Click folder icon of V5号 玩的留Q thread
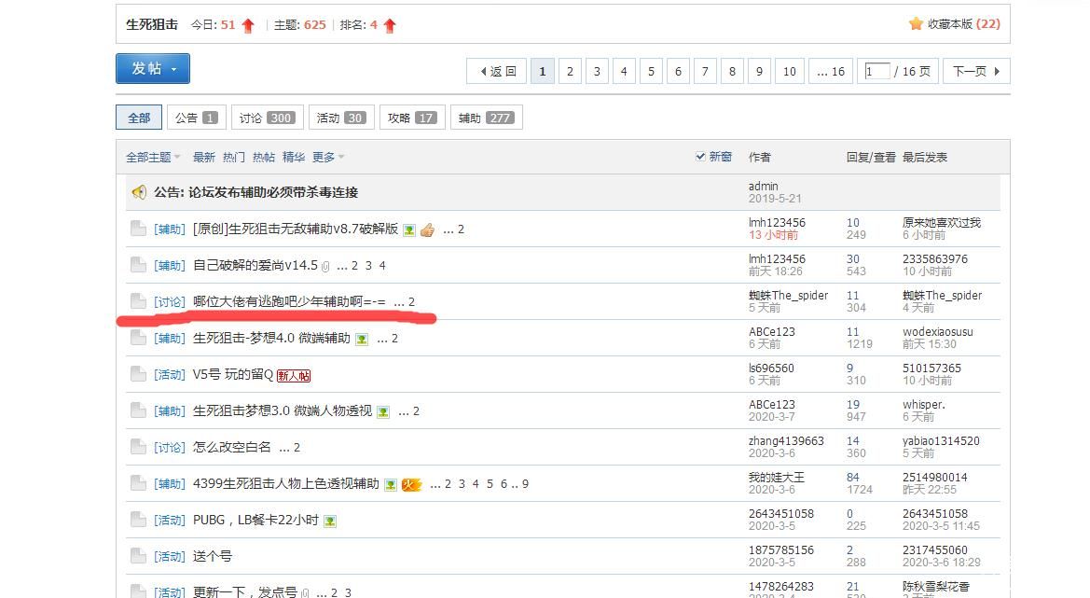Image resolution: width=1090 pixels, height=598 pixels. 138,373
